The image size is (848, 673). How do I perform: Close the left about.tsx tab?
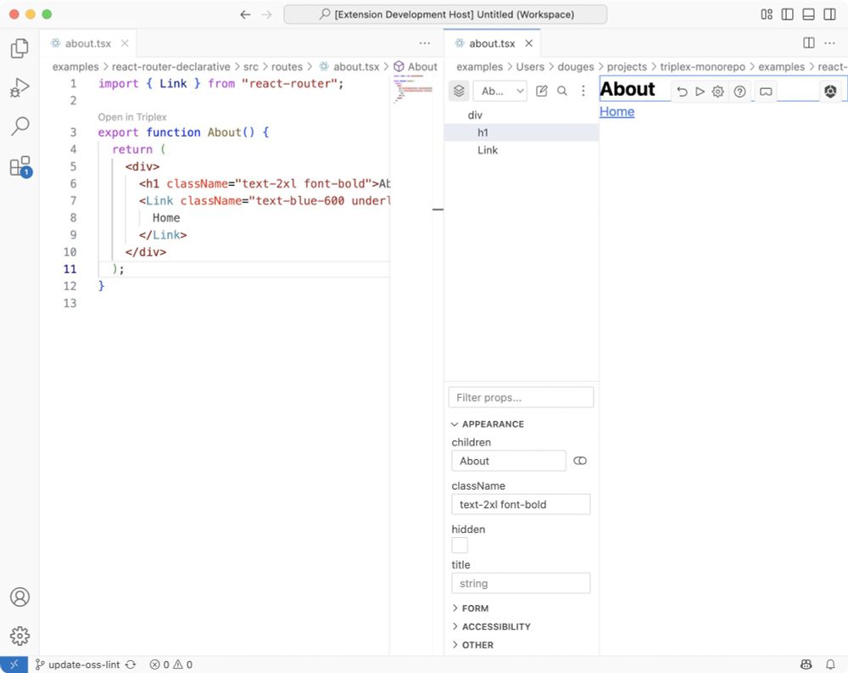click(125, 43)
